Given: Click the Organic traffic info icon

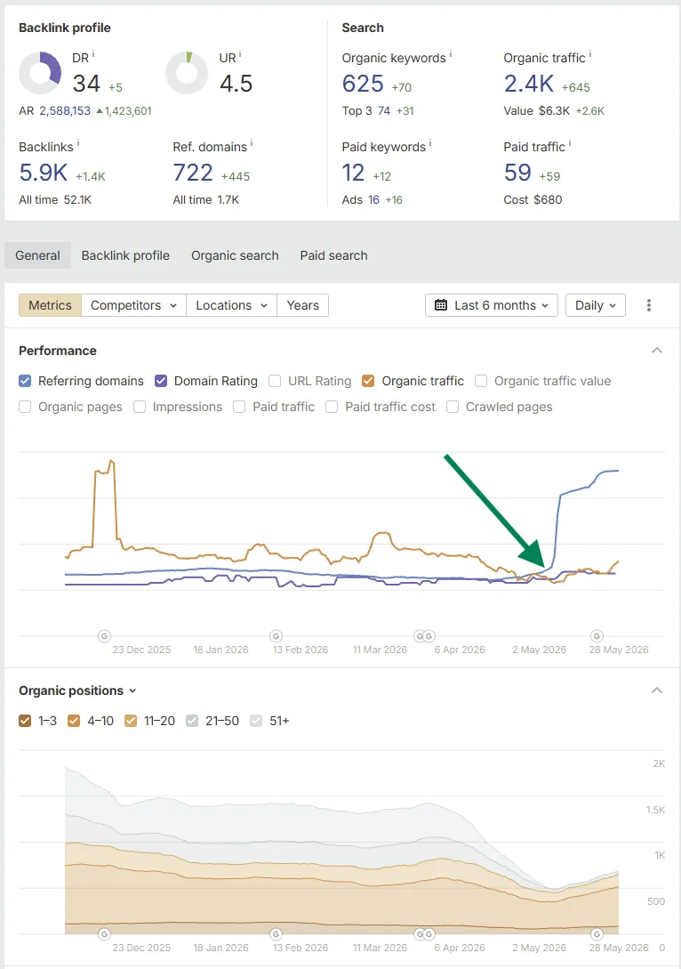Looking at the screenshot, I should 590,54.
